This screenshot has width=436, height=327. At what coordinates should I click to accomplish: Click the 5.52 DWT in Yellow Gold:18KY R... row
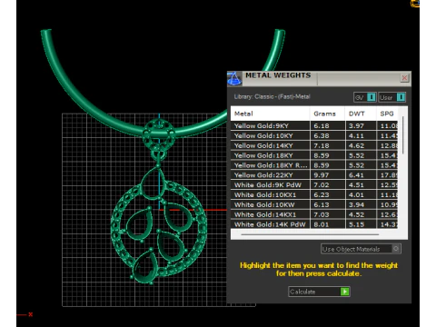point(356,165)
